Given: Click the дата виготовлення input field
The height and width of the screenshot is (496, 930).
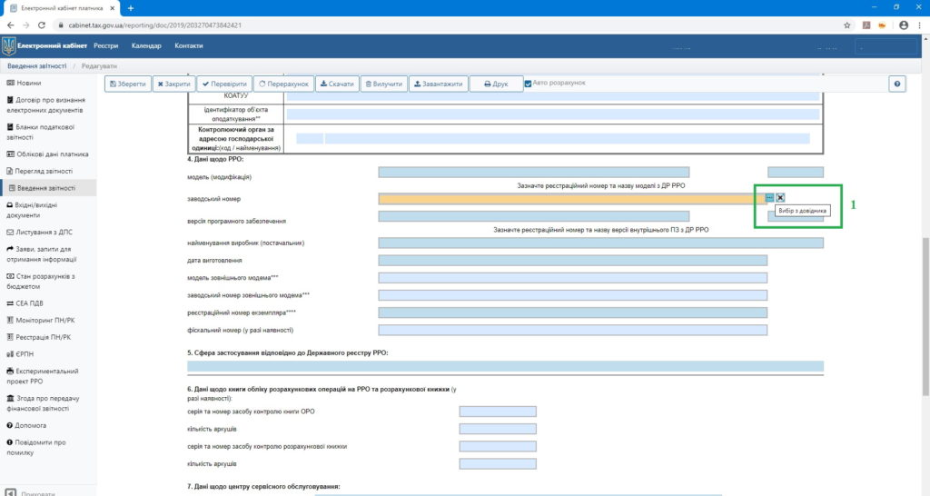Looking at the screenshot, I should [572, 261].
